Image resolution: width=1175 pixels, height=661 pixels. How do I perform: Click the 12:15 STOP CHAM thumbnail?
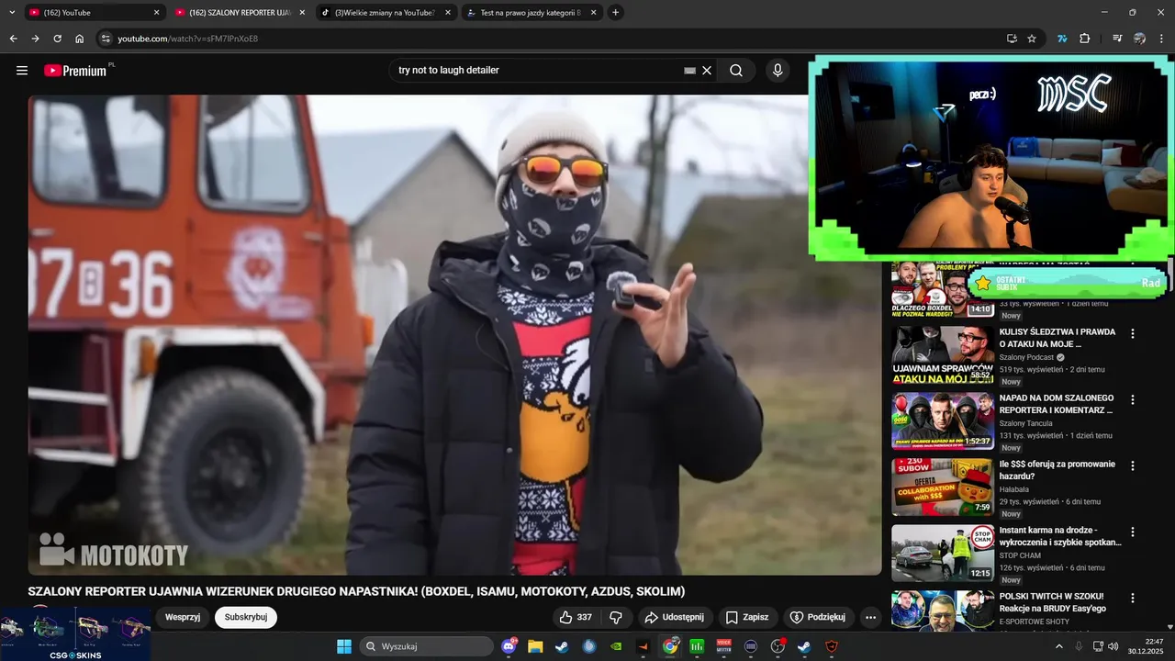(x=943, y=554)
